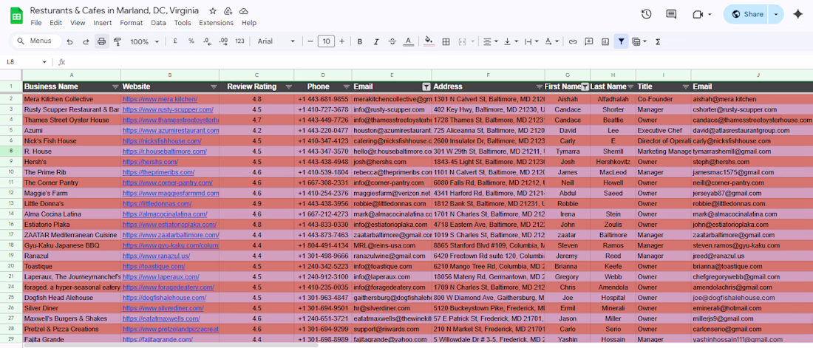Viewport: 813px width, 348px height.
Task: Open text rotation options
Action: 551,41
